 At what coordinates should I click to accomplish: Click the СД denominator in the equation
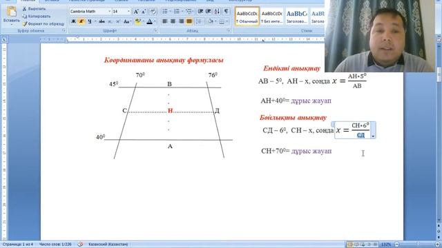[x=361, y=135]
